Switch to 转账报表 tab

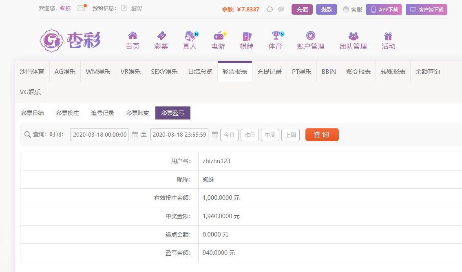[393, 72]
